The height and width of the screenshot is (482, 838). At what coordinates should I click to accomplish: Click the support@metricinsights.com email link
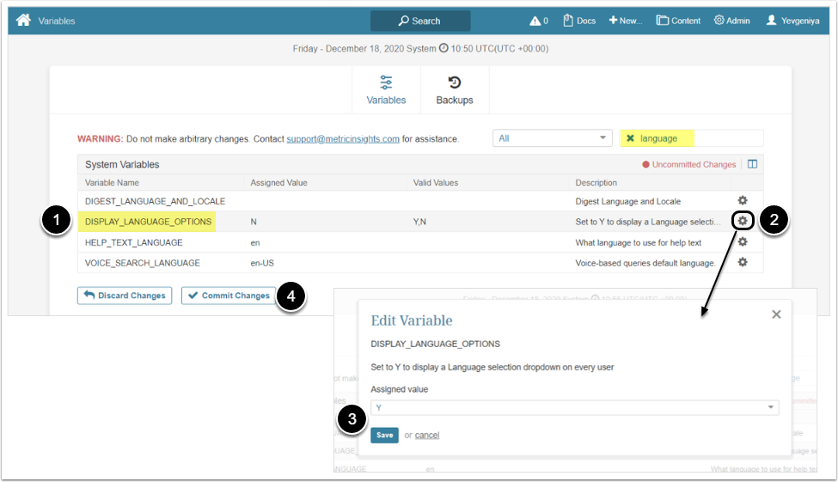coord(343,138)
